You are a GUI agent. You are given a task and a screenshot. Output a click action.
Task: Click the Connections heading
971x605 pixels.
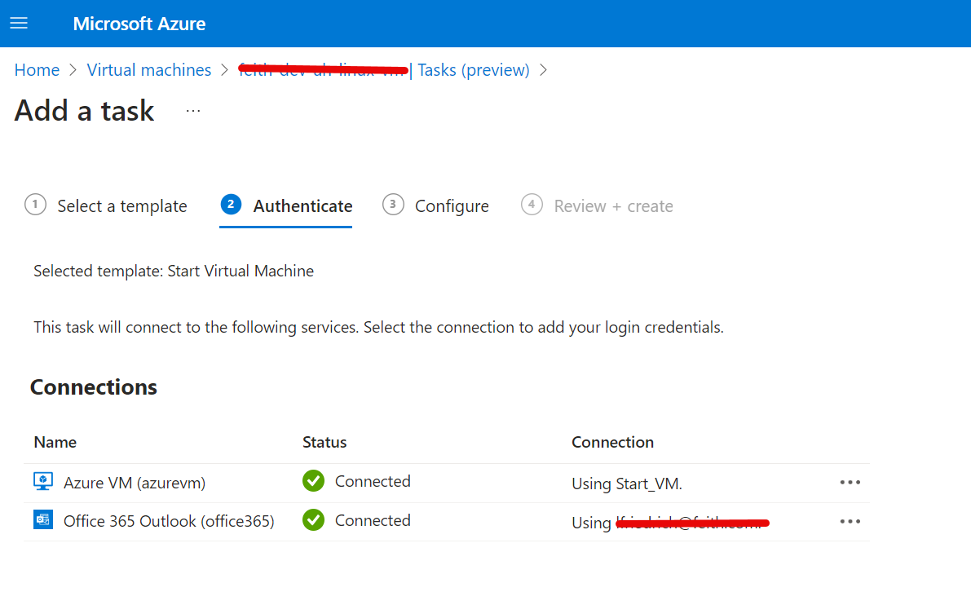pyautogui.click(x=94, y=387)
